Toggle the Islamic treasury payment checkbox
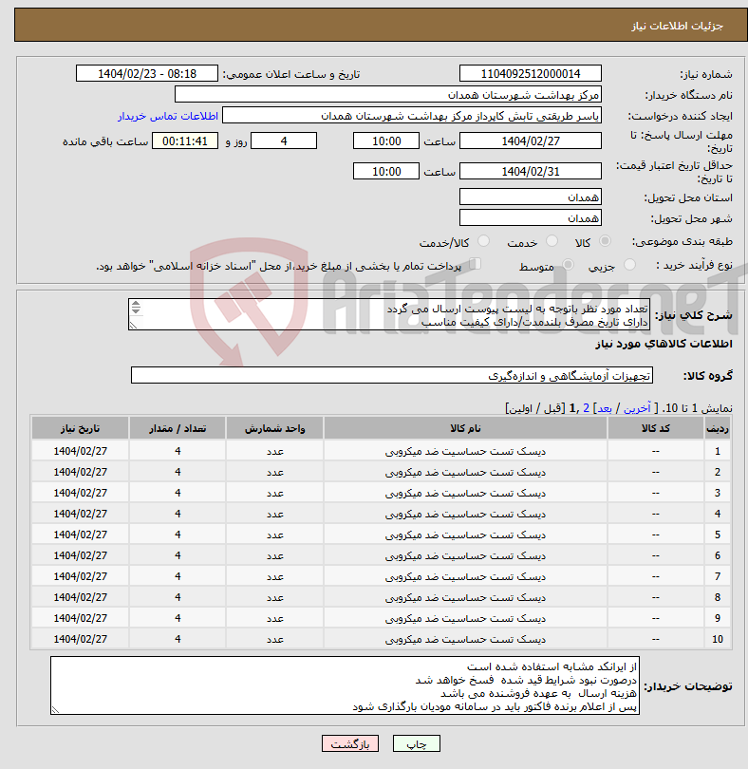This screenshot has width=748, height=769. (x=475, y=264)
